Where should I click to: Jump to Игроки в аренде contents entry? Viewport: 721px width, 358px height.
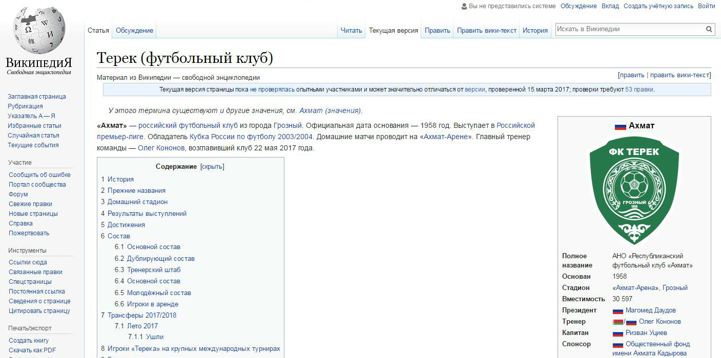pos(153,304)
